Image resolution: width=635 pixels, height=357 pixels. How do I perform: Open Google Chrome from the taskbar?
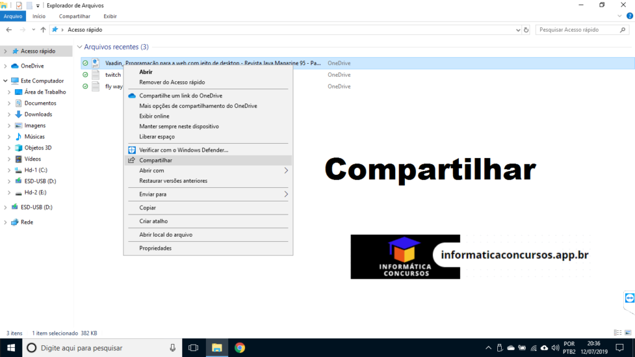[239, 348]
